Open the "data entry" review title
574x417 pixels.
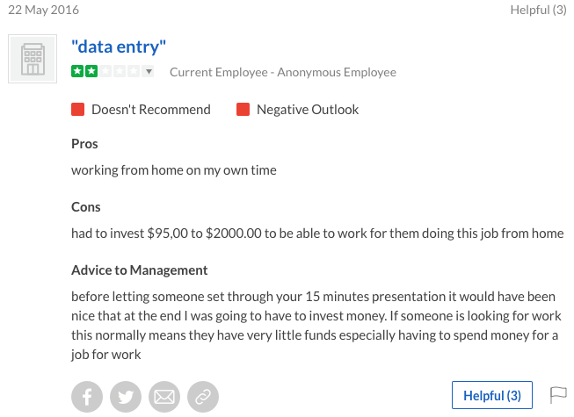[119, 47]
